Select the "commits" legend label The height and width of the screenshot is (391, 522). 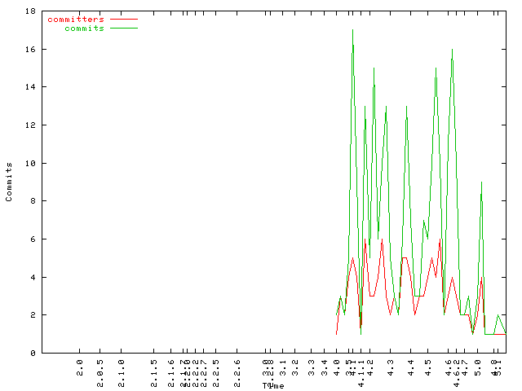84,28
